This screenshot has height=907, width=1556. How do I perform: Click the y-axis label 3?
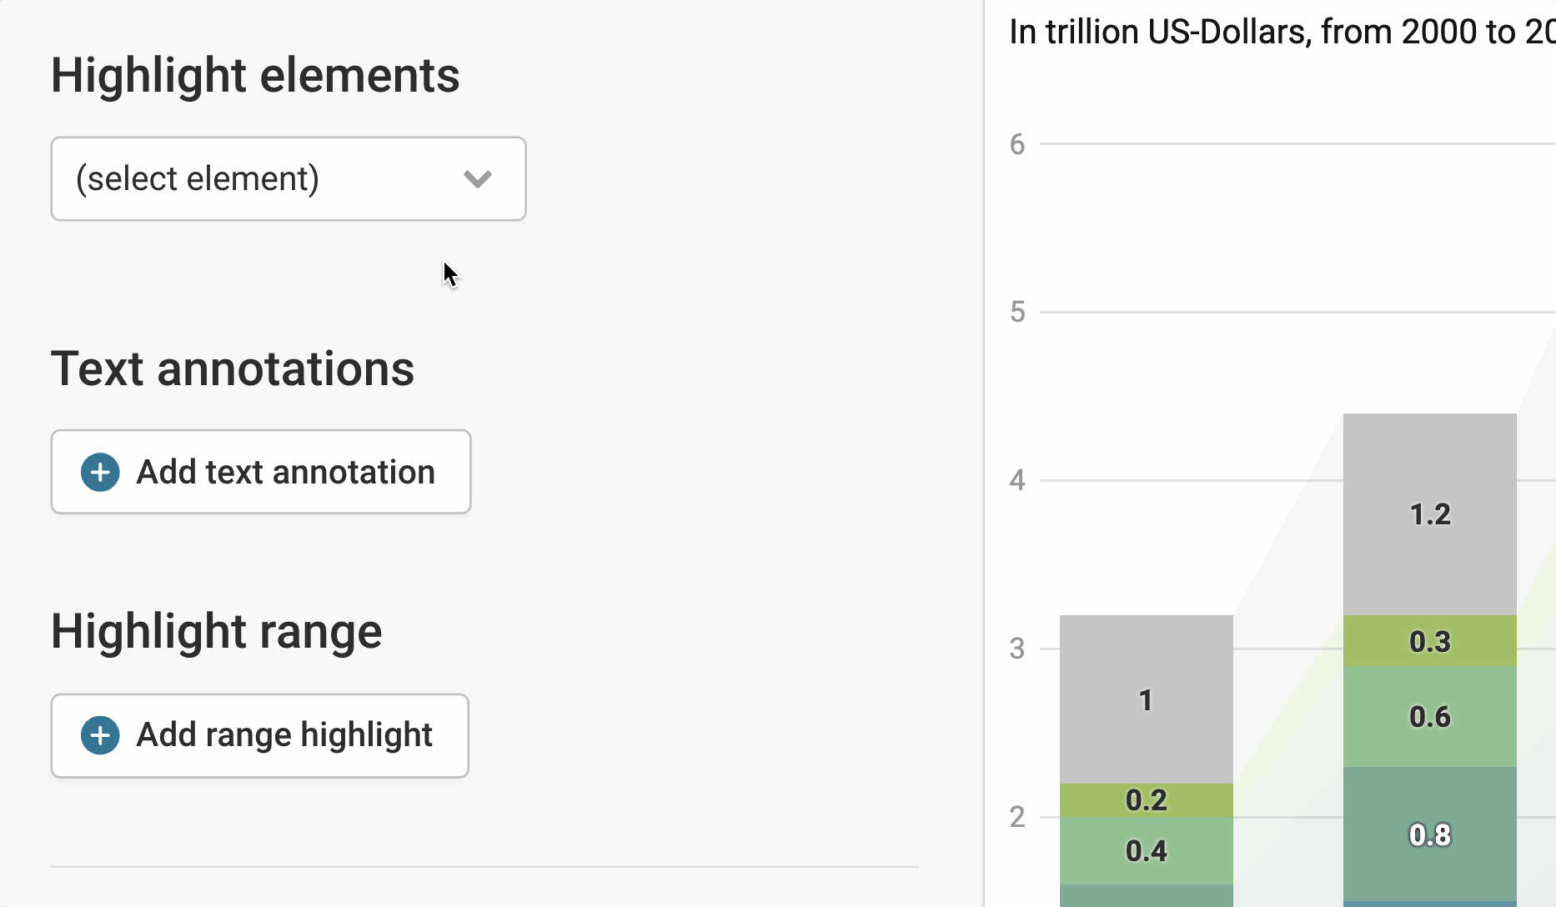(x=1017, y=649)
